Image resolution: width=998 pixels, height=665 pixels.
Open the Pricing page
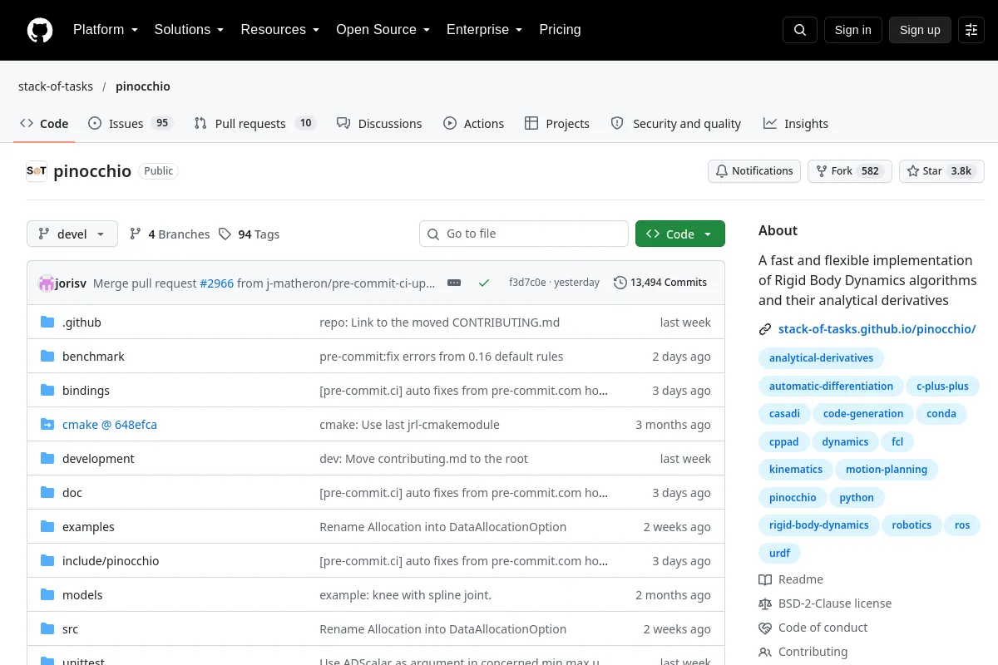(560, 30)
